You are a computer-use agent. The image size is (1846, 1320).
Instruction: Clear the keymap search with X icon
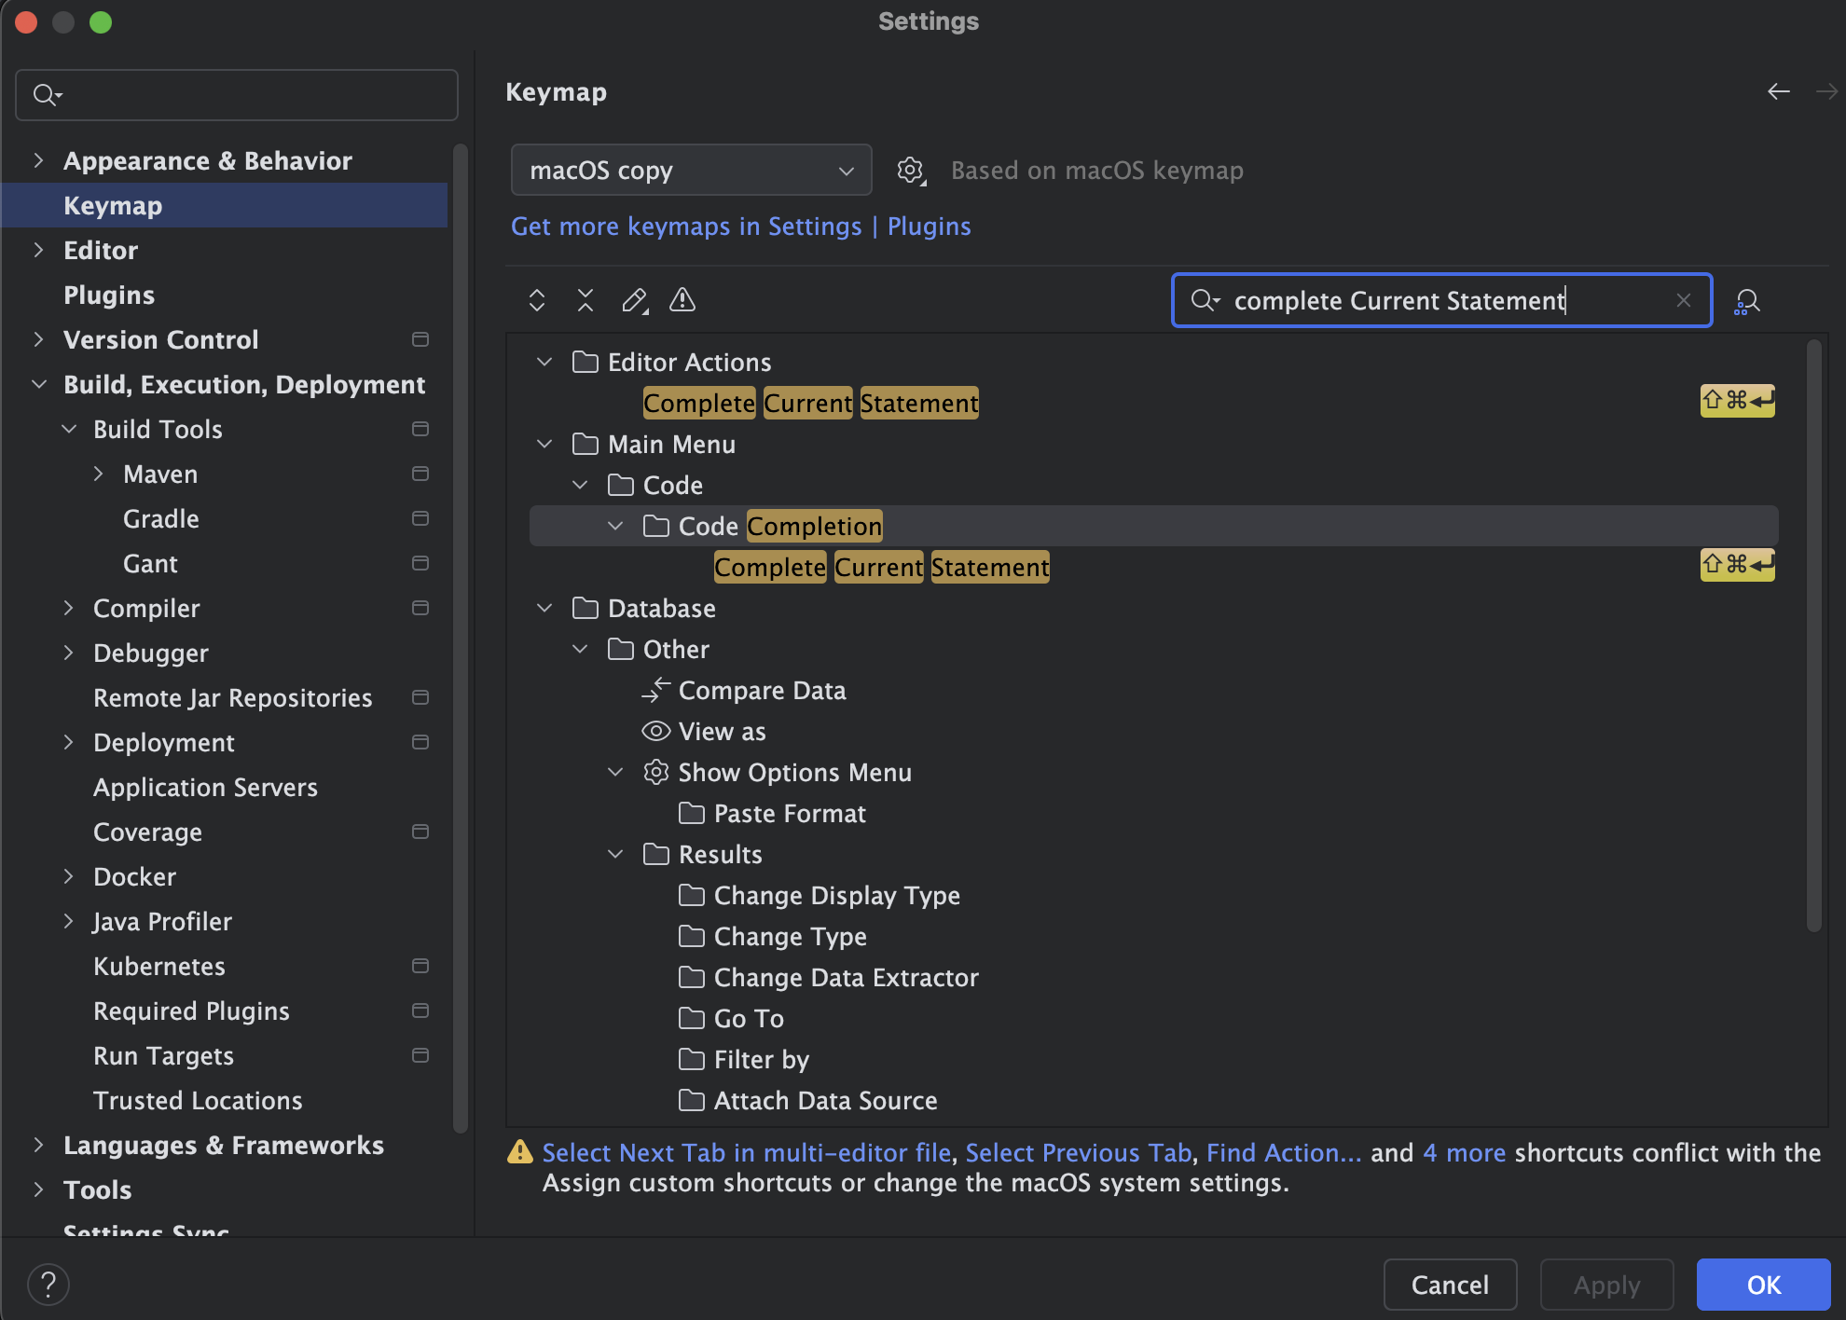1683,300
